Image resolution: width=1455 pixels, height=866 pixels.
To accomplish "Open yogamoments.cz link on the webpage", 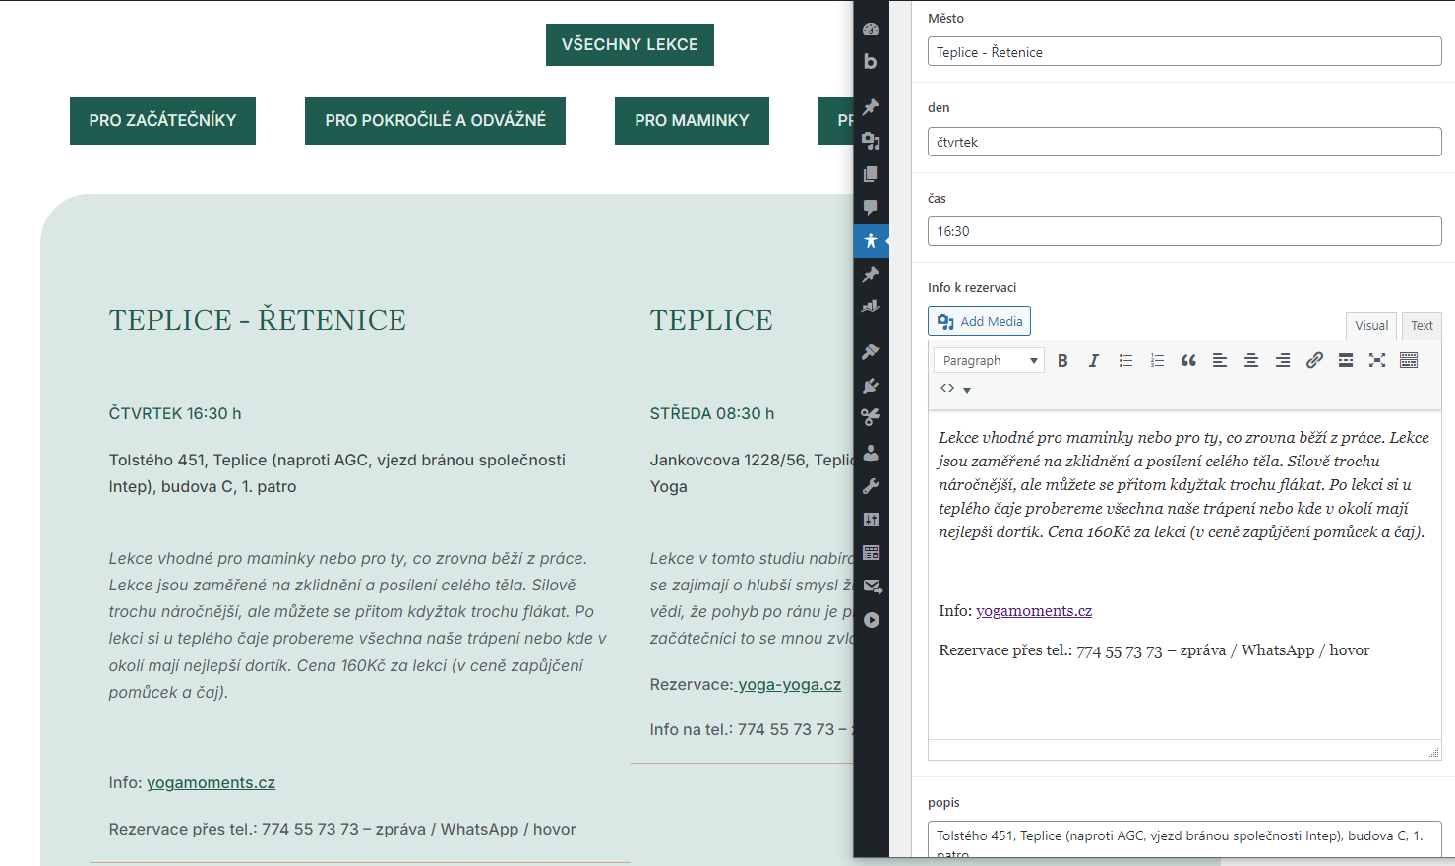I will pos(211,783).
